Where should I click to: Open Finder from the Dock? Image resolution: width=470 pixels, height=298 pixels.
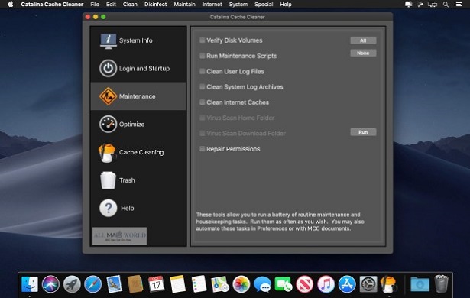tap(30, 284)
